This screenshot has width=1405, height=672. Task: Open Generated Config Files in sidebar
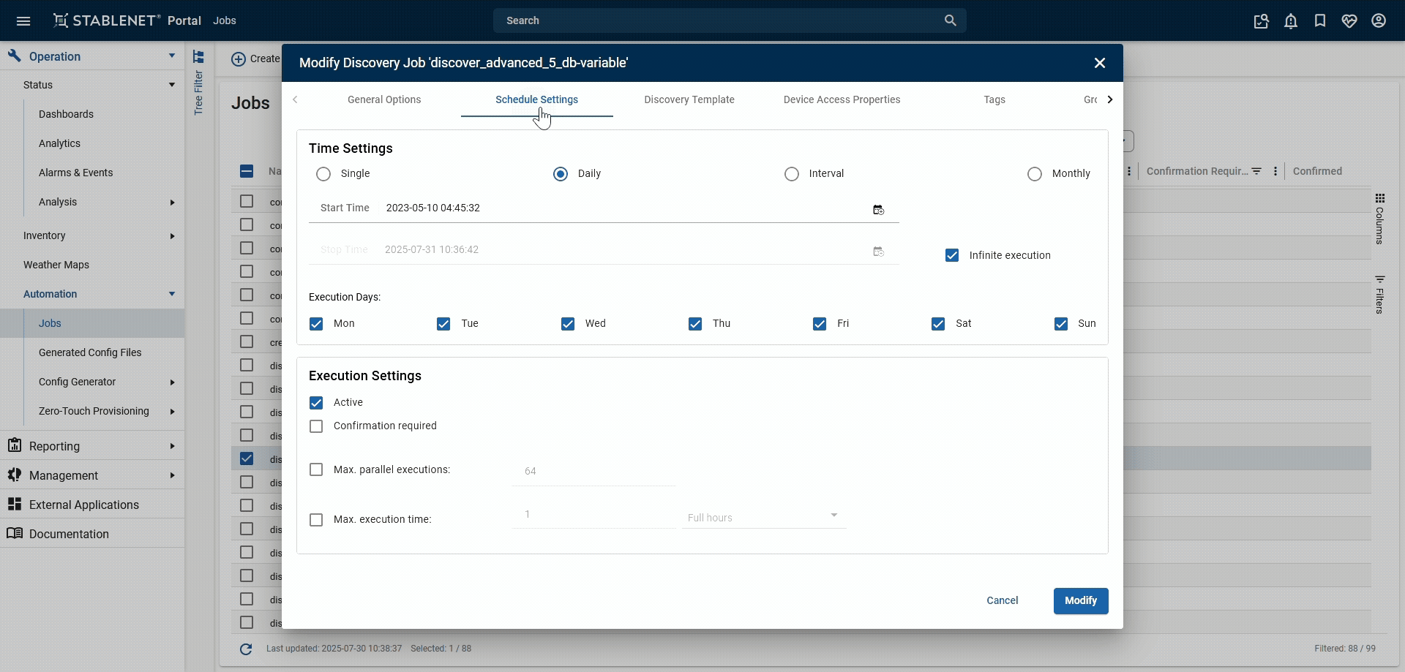tap(90, 352)
